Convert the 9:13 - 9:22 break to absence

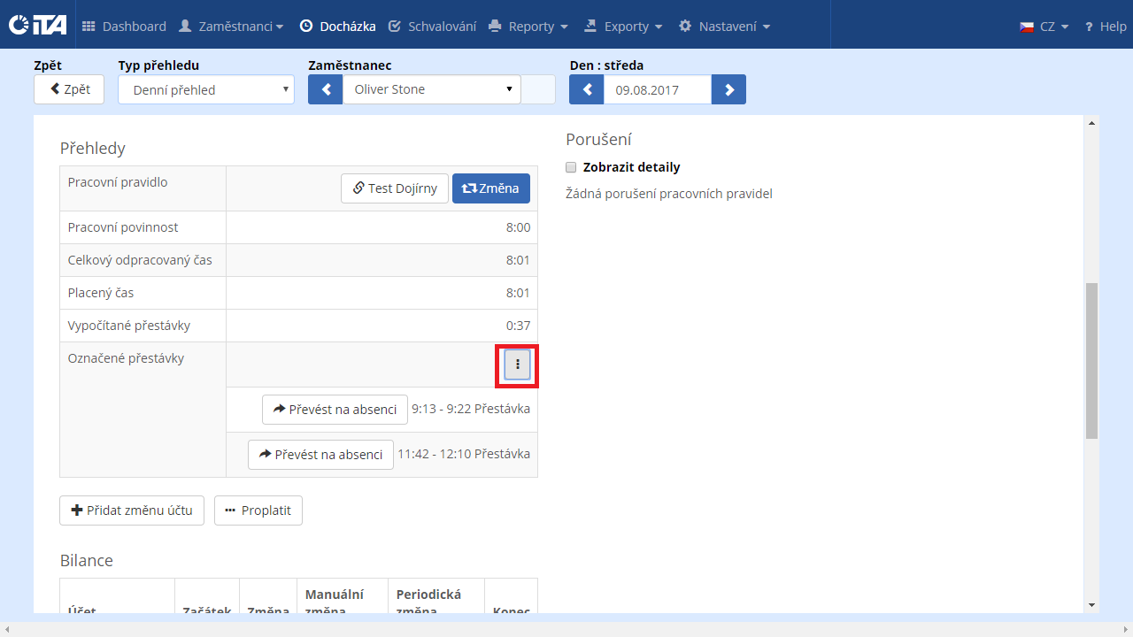pos(335,410)
